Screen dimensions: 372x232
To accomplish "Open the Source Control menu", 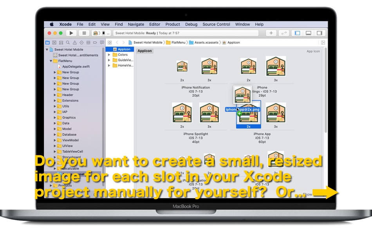I will 216,24.
